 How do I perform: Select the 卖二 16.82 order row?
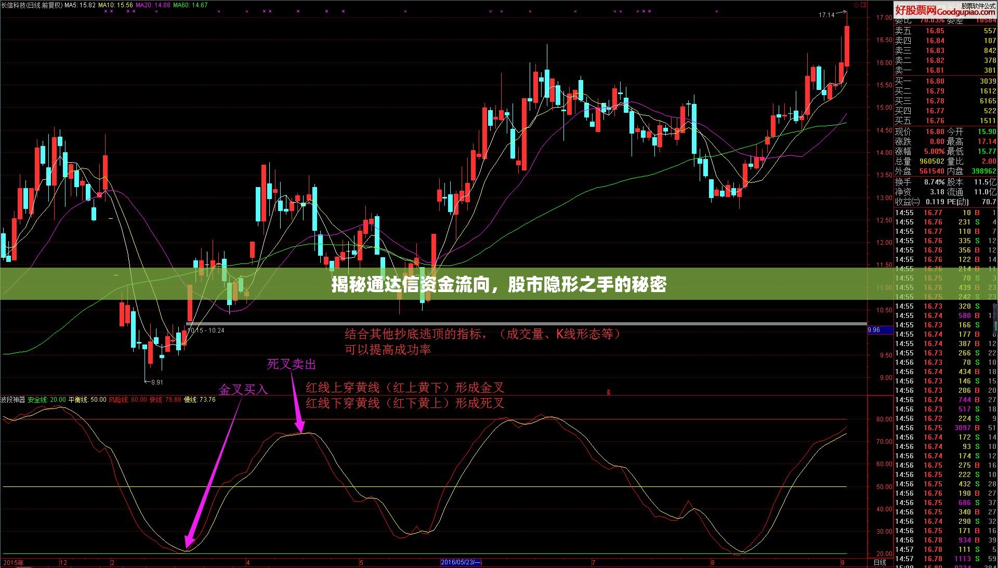coord(946,61)
